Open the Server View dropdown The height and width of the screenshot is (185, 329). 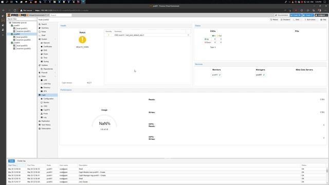[x=22, y=19]
